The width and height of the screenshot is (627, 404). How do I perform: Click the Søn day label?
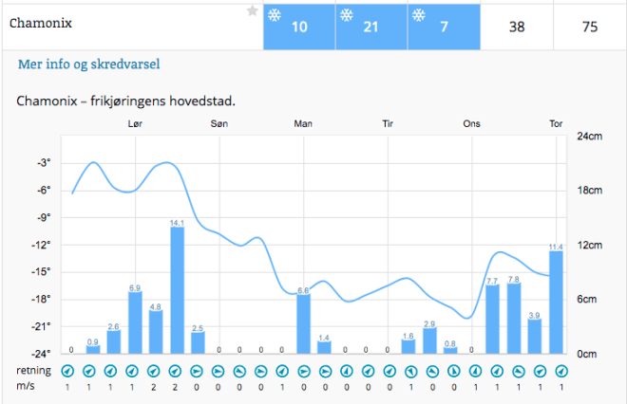coord(219,123)
